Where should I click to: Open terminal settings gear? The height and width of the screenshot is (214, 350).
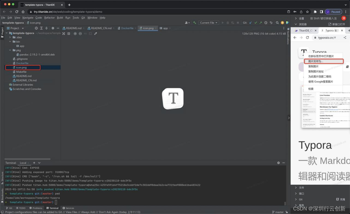click(279, 163)
